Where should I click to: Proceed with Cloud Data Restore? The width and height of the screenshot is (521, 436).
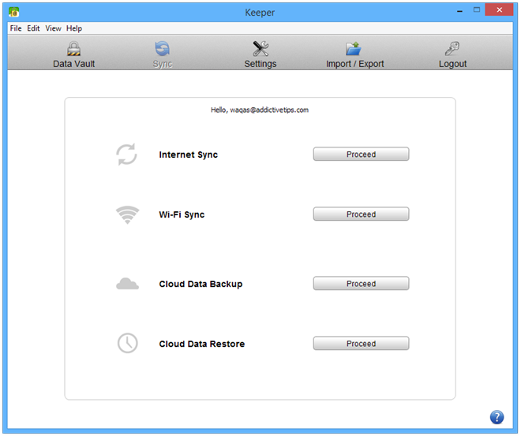362,344
